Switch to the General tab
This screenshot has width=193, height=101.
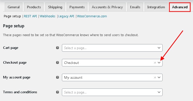[x=14, y=7]
